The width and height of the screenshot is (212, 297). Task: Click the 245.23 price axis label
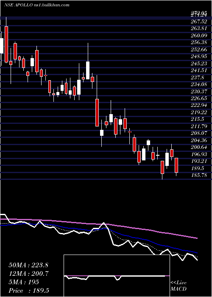[x=199, y=64]
